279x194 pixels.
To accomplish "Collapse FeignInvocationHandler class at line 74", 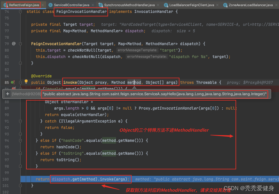I will pyautogui.click(x=21, y=11).
